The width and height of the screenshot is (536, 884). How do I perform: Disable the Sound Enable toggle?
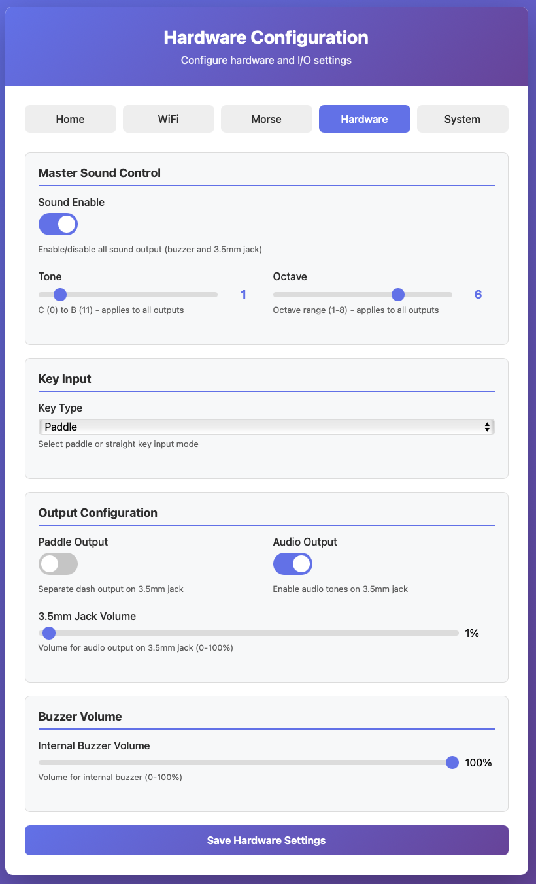[x=58, y=224]
